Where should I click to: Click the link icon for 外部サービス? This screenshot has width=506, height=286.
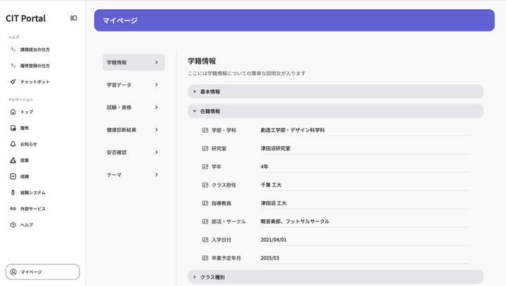13,209
